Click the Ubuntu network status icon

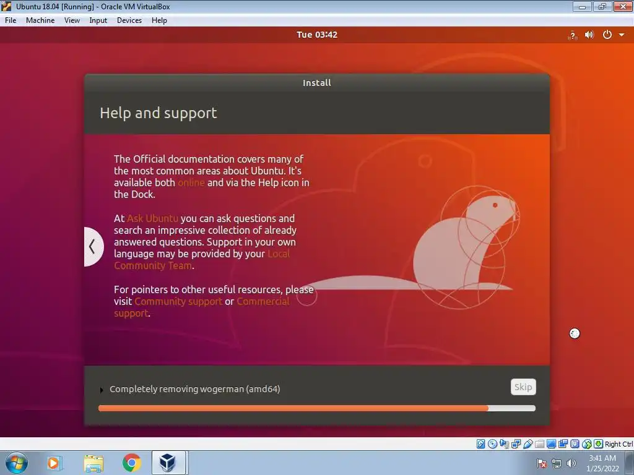click(572, 35)
